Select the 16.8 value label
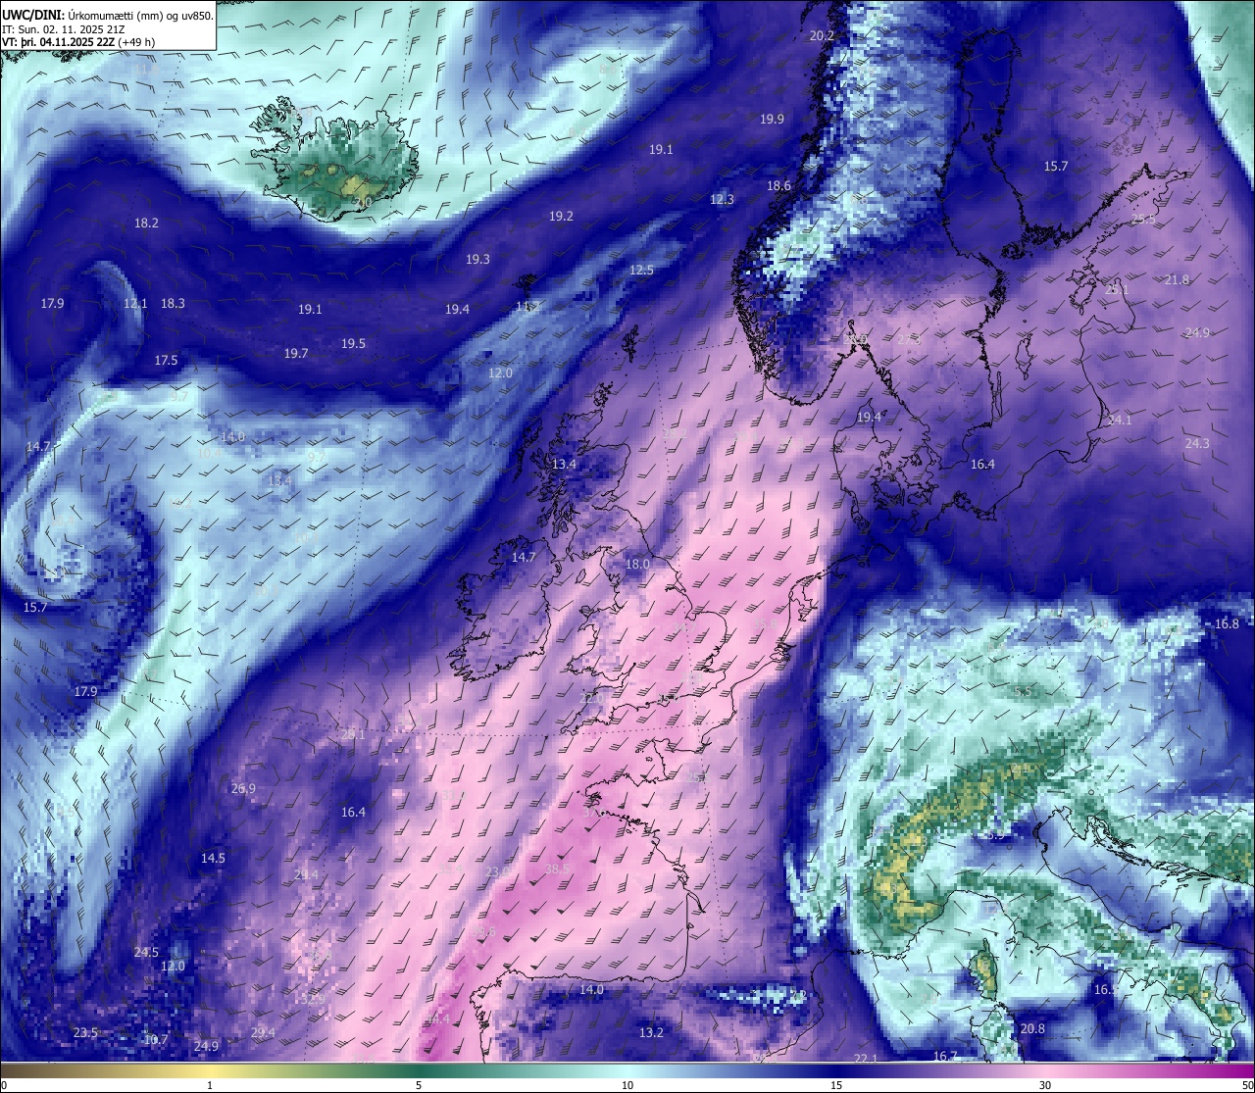 click(1227, 623)
